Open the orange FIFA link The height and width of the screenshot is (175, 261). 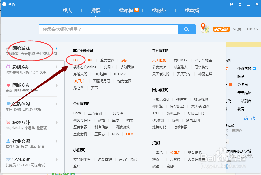(130, 134)
